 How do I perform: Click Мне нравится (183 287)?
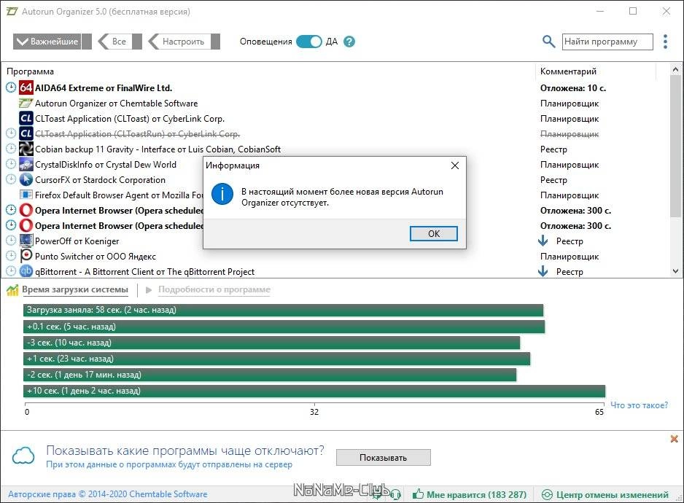[x=470, y=495]
